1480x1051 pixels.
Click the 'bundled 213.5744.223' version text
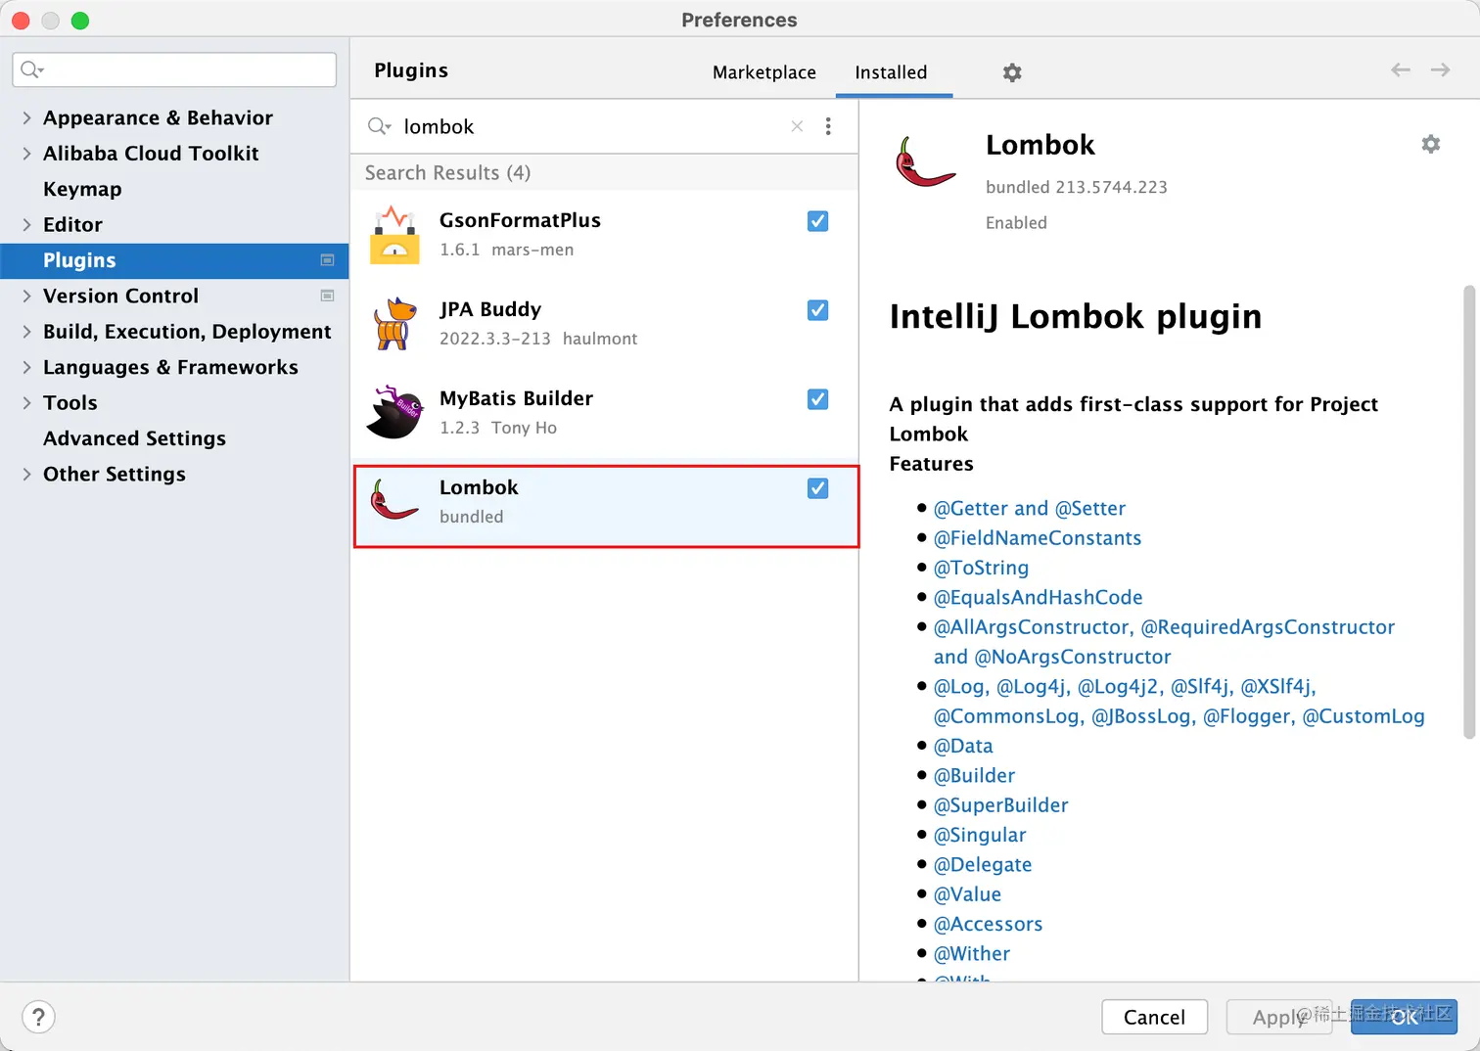coord(1077,187)
